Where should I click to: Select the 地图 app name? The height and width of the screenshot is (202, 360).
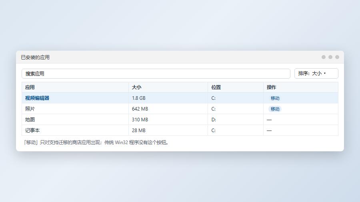30,119
